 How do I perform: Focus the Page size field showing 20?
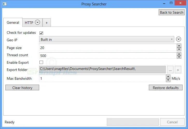pyautogui.click(x=108, y=47)
